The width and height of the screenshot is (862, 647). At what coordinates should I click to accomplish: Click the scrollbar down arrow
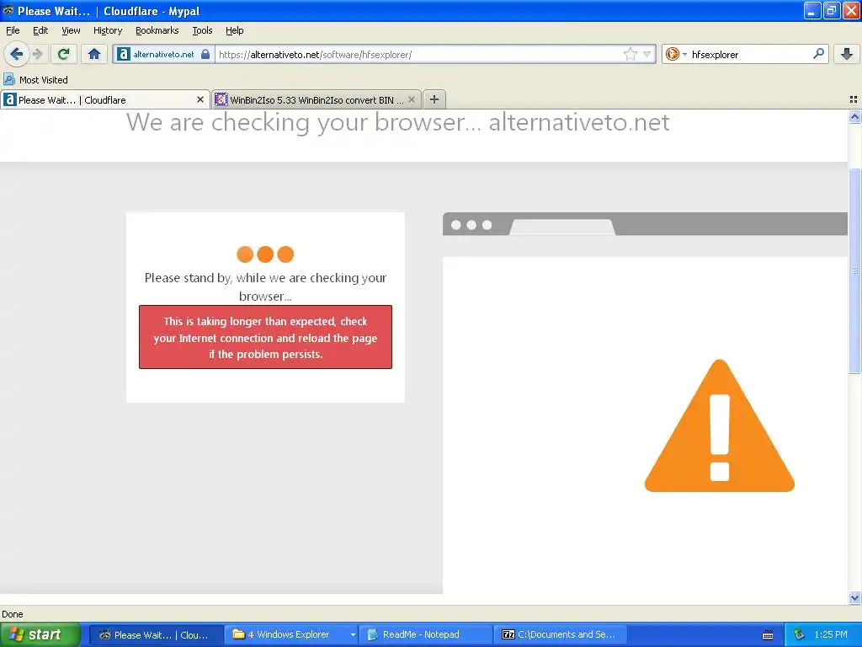point(854,597)
